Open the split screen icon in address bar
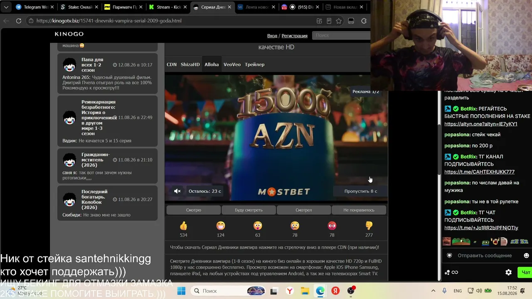The height and width of the screenshot is (299, 532). pos(319,21)
